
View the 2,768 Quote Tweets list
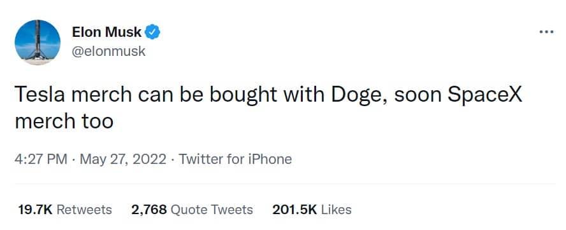point(192,210)
